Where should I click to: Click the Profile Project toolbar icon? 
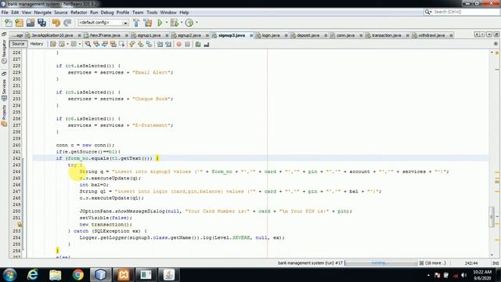189,23
